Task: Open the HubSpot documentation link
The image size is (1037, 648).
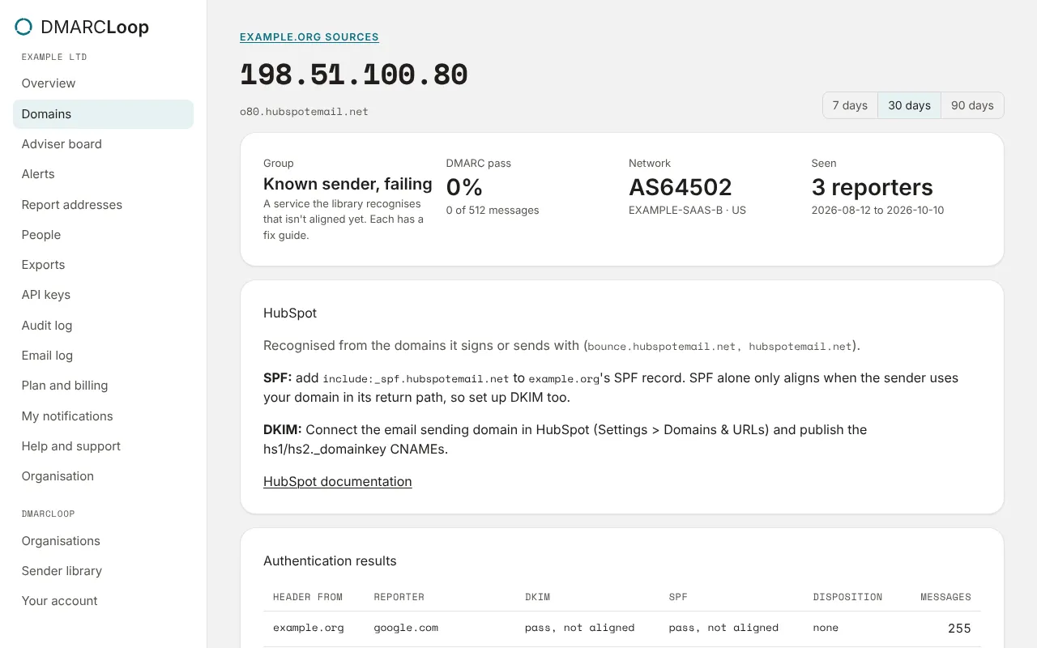Action: click(338, 482)
